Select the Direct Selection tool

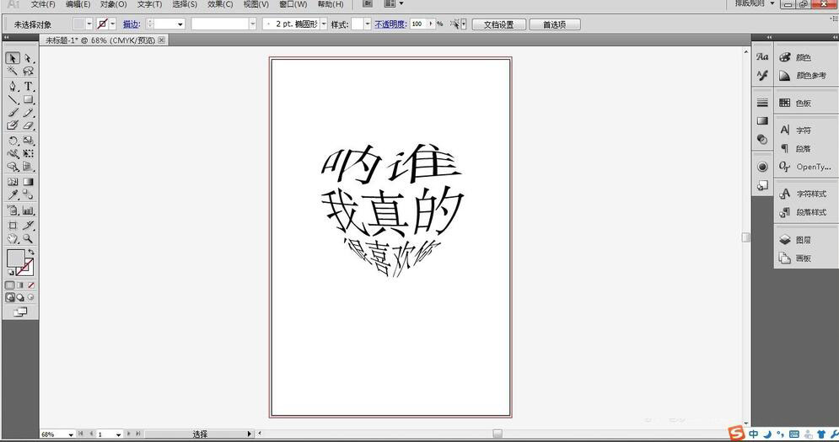(x=29, y=58)
